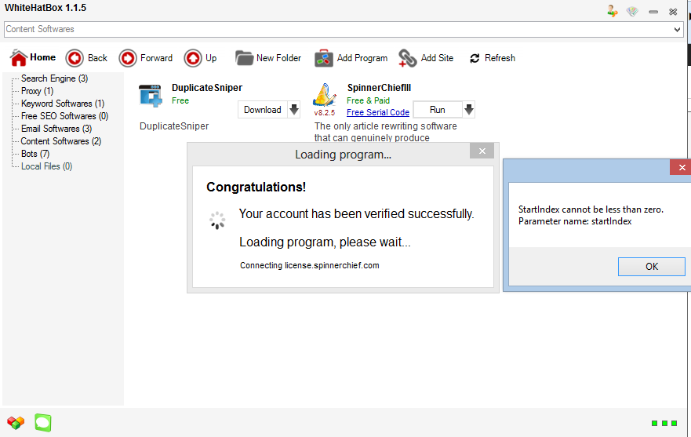Click the Download button for DuplicateSniper
691x437 pixels.
(262, 110)
